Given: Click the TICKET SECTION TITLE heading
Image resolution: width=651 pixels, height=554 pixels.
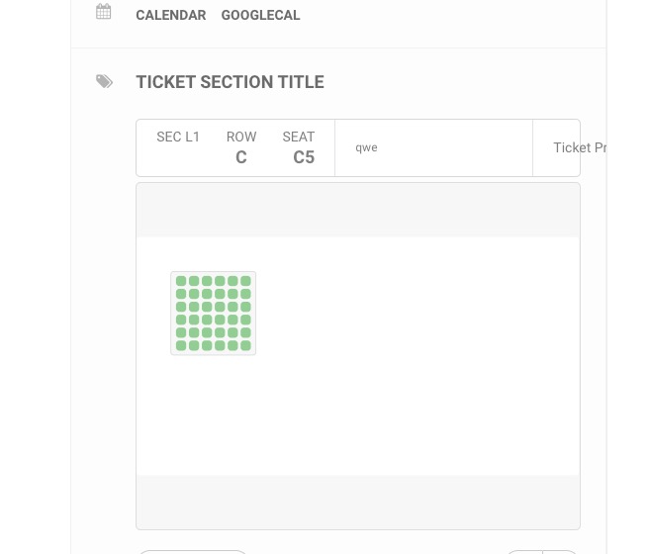Looking at the screenshot, I should pyautogui.click(x=230, y=82).
